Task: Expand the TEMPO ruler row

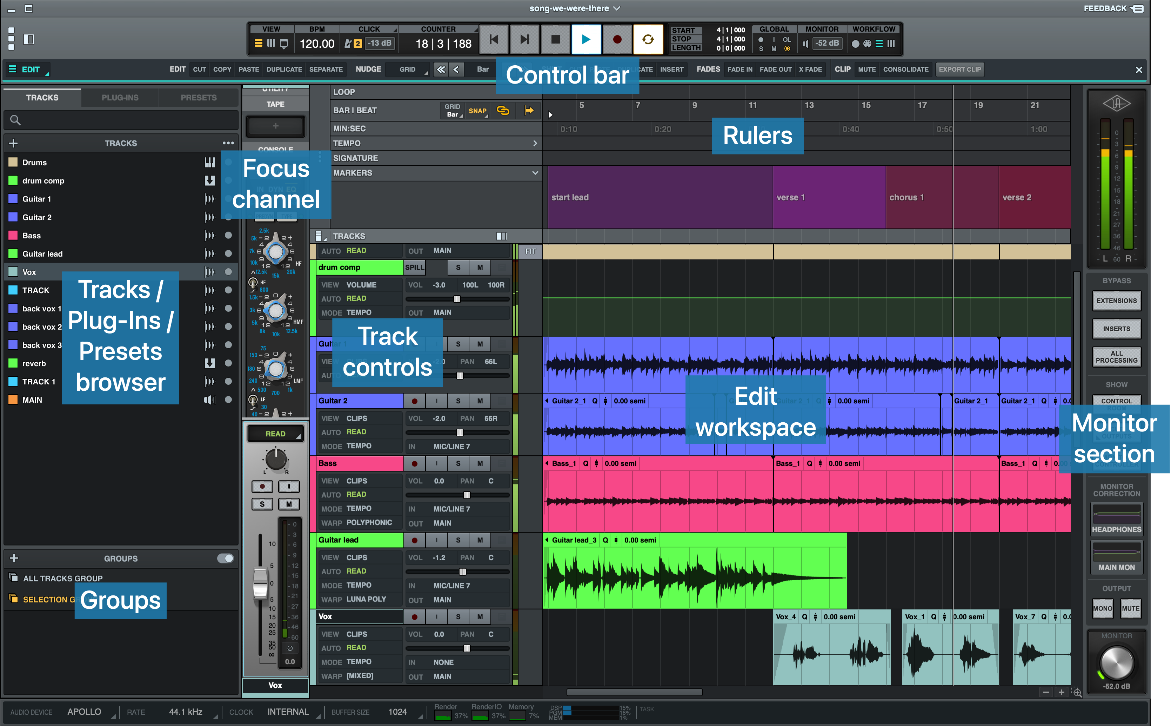Action: 535,144
